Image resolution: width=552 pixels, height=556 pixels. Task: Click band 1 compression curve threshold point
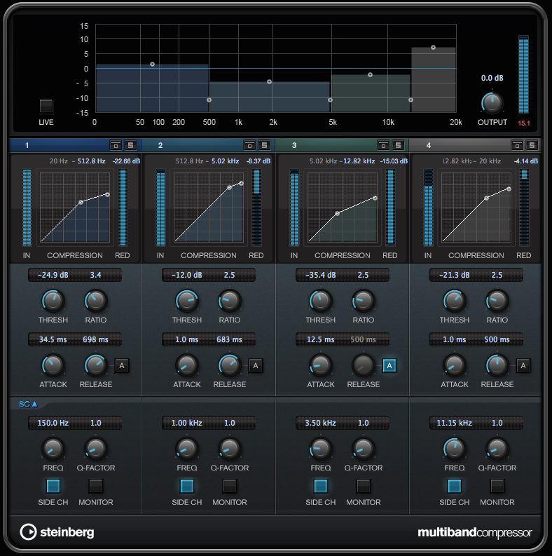click(81, 202)
